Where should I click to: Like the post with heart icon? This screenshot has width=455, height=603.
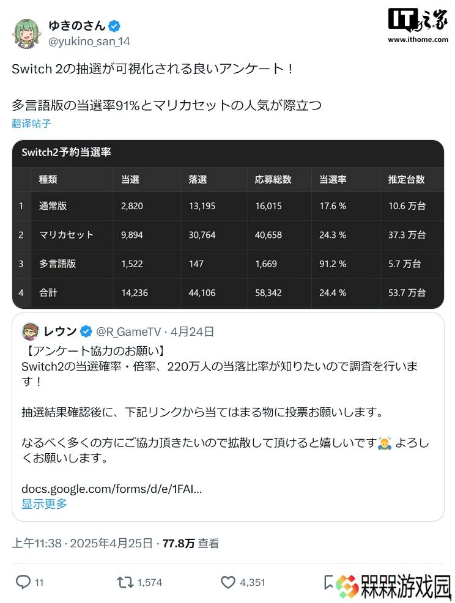(x=227, y=582)
